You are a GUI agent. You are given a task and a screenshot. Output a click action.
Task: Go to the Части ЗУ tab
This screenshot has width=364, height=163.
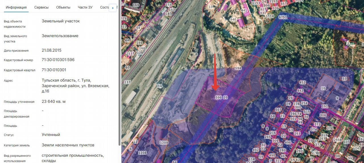(85, 7)
